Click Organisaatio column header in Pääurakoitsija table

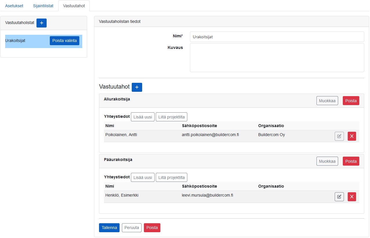click(x=271, y=186)
